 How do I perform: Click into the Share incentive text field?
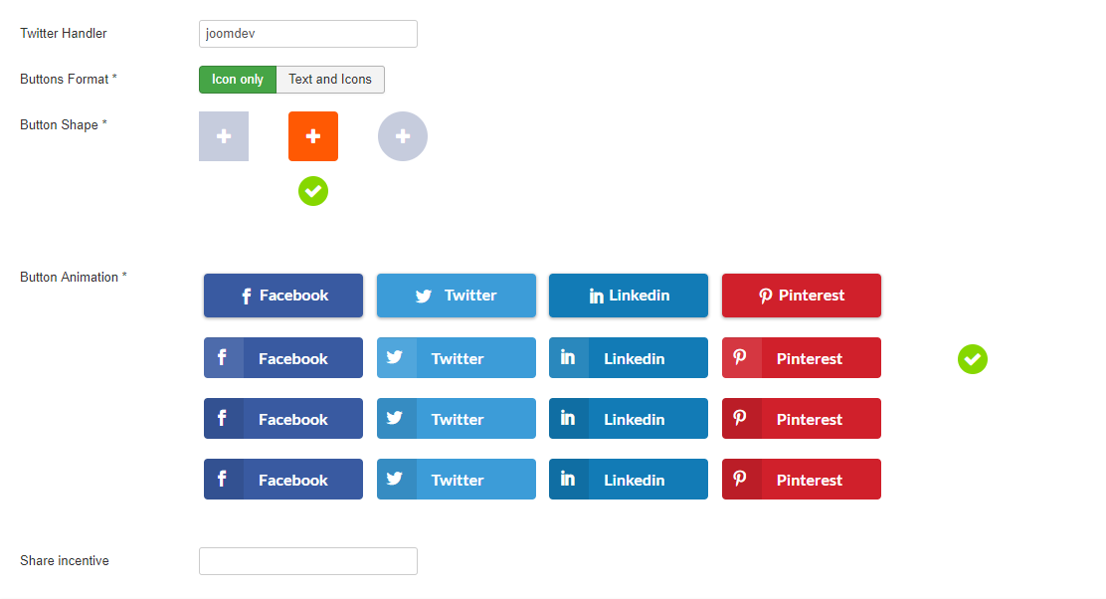[308, 561]
